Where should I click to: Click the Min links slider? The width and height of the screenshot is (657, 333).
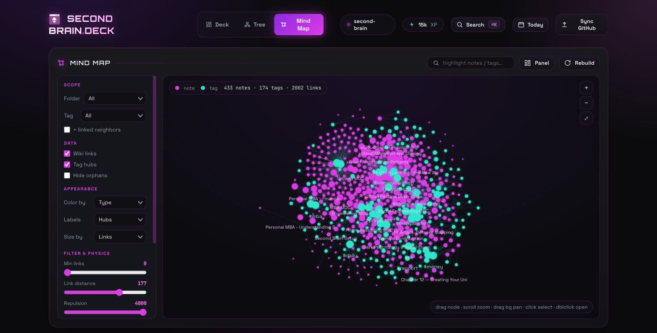[105, 272]
